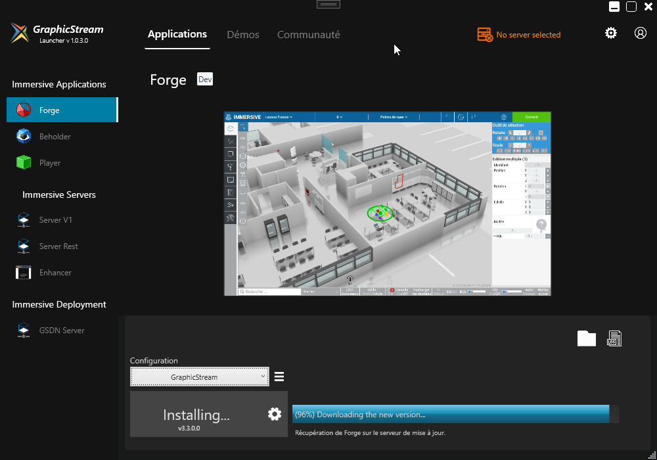The height and width of the screenshot is (460, 657).
Task: Select GSDN Server under Immersive Deployment
Action: (62, 330)
